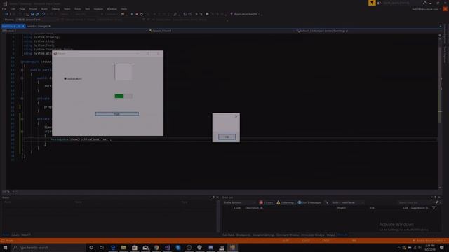Image resolution: width=449 pixels, height=252 pixels.
Task: Open Chrome from the taskbar
Action: click(156, 247)
